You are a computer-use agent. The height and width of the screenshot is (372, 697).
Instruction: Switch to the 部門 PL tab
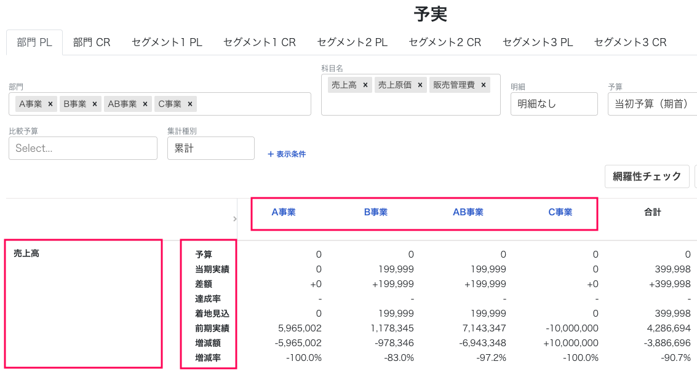[34, 42]
